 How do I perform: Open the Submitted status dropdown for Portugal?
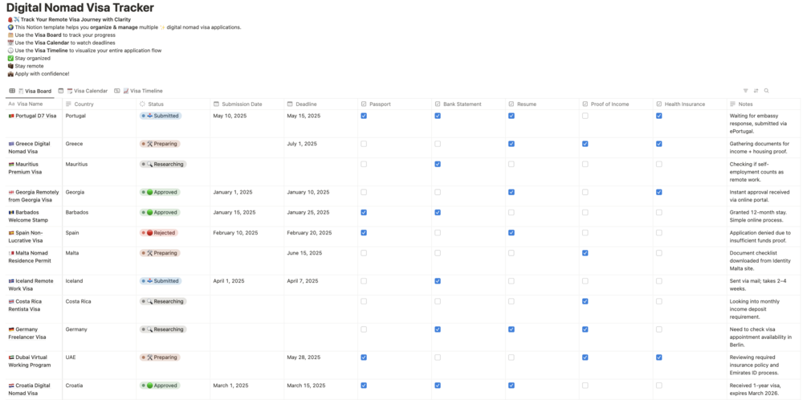click(161, 116)
